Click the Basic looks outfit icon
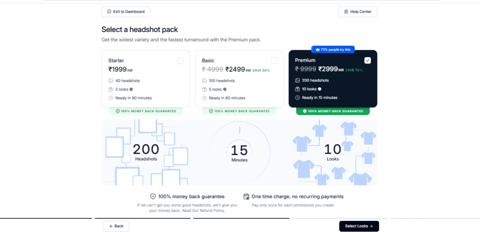 [204, 89]
